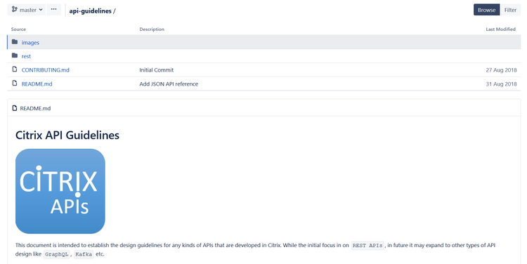Click the branch icon beside master
The height and width of the screenshot is (264, 527).
[x=15, y=9]
